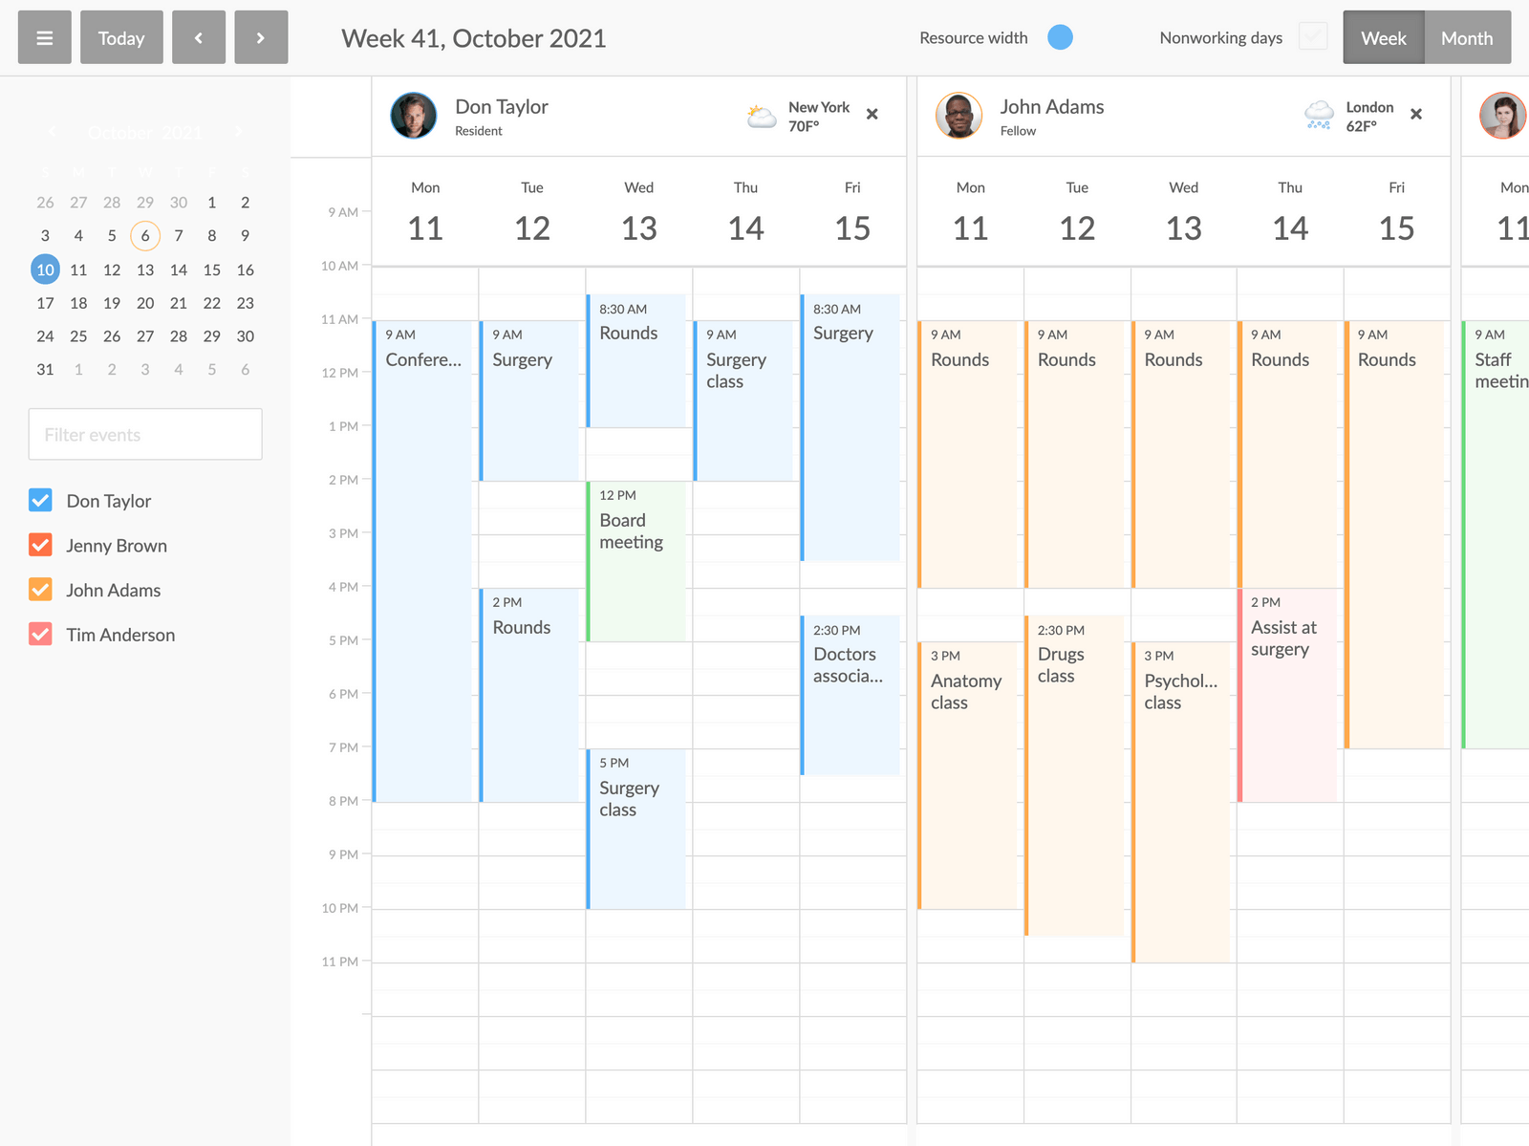Click Don Taylor's Mon 11 day header
Viewport: 1529px width, 1146px height.
[425, 212]
